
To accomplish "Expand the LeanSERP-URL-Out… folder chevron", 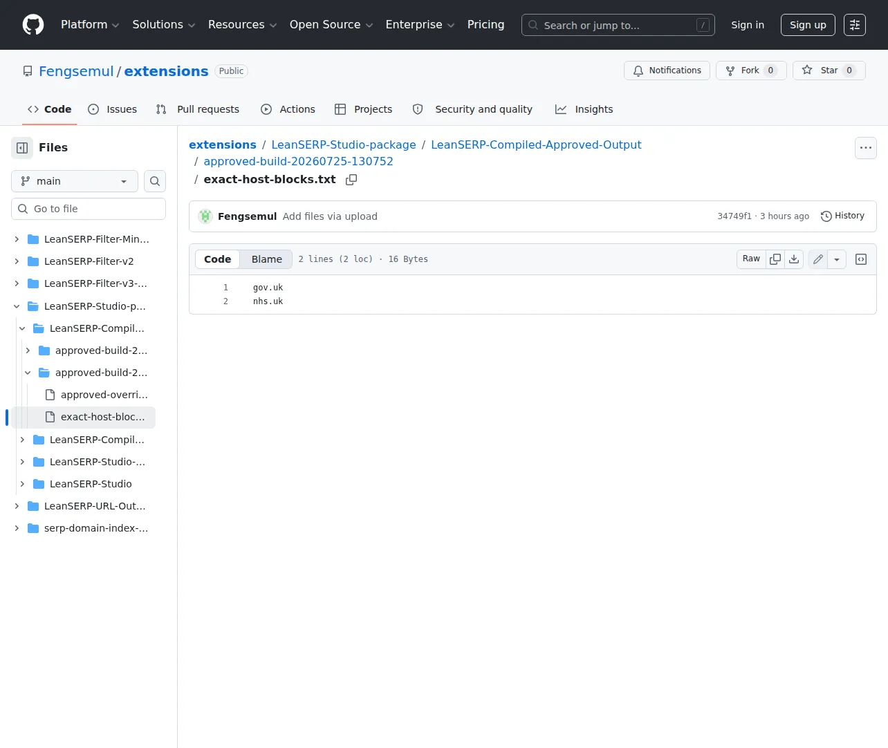I will point(17,506).
